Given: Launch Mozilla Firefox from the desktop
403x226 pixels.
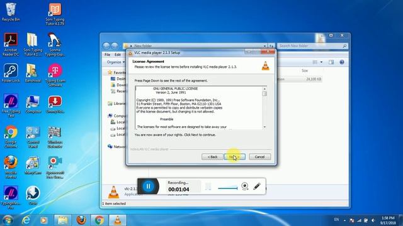Looking at the screenshot, I should 11,167.
